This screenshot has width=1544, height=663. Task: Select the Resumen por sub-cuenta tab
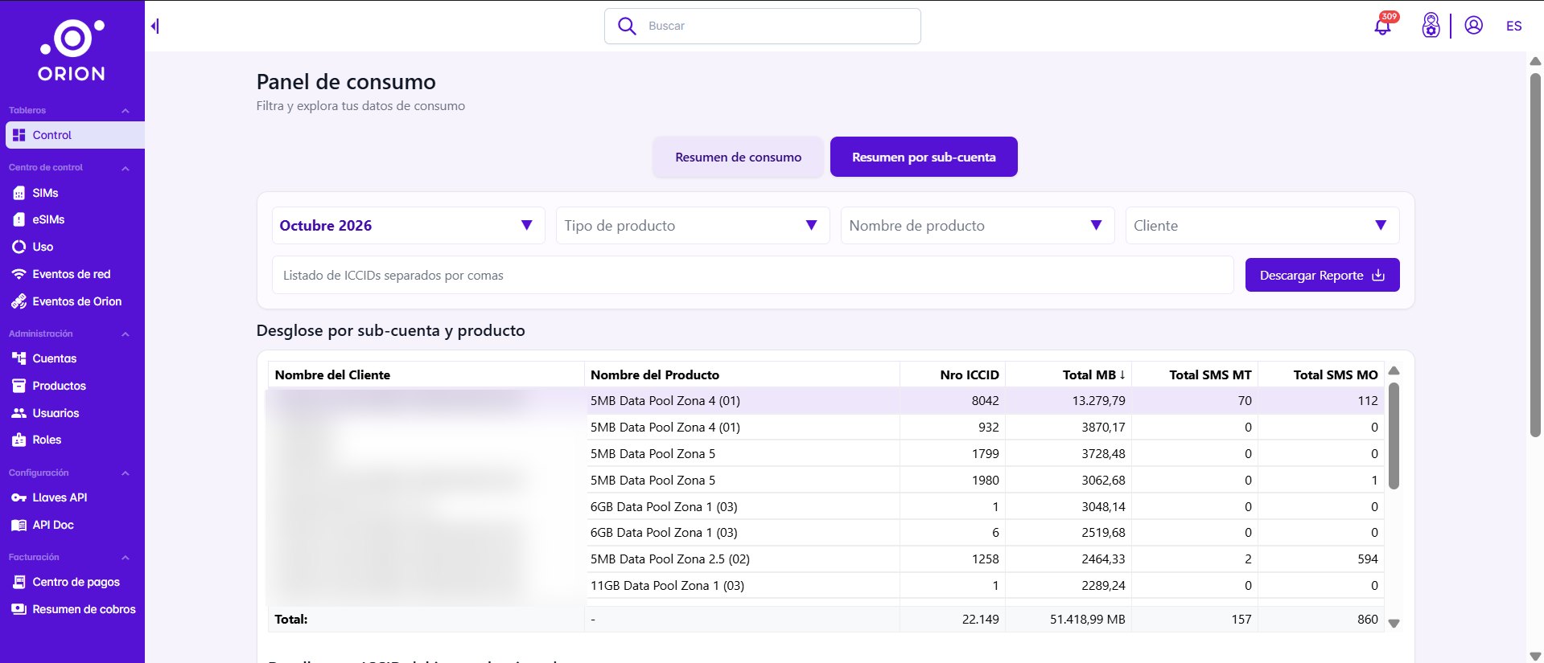tap(924, 157)
